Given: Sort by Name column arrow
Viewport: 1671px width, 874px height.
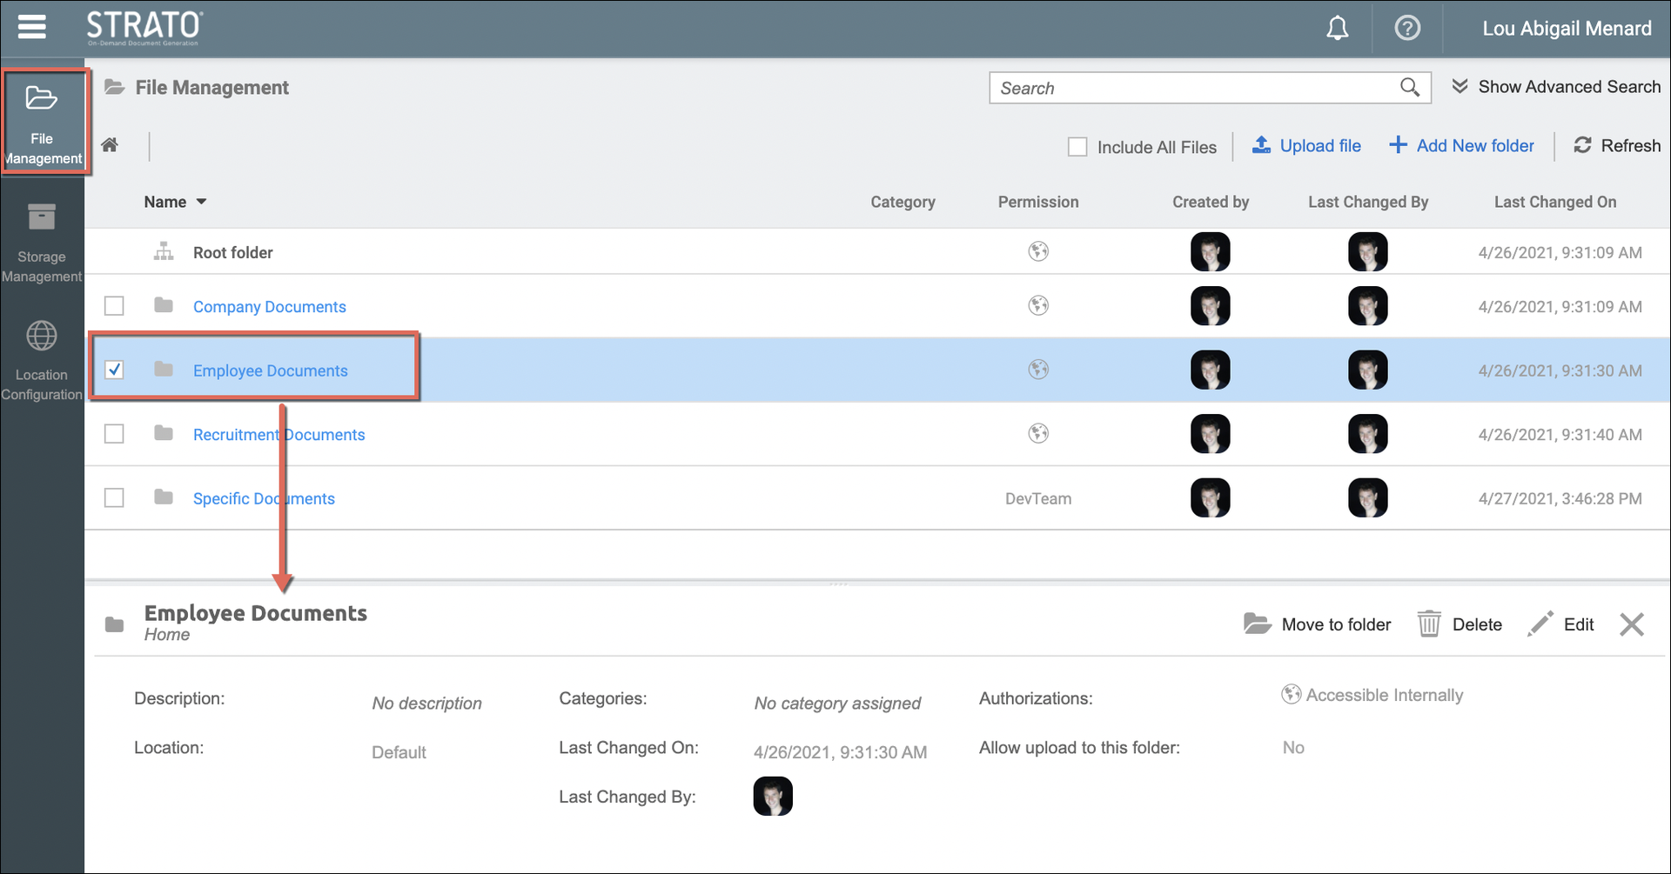Looking at the screenshot, I should 201,202.
